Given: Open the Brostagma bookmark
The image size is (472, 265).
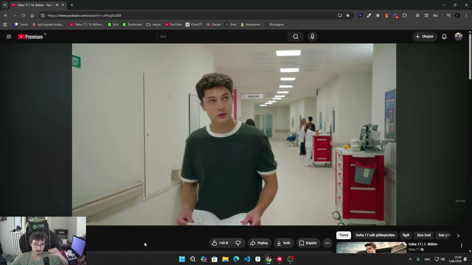Looking at the screenshot, I should [x=274, y=25].
